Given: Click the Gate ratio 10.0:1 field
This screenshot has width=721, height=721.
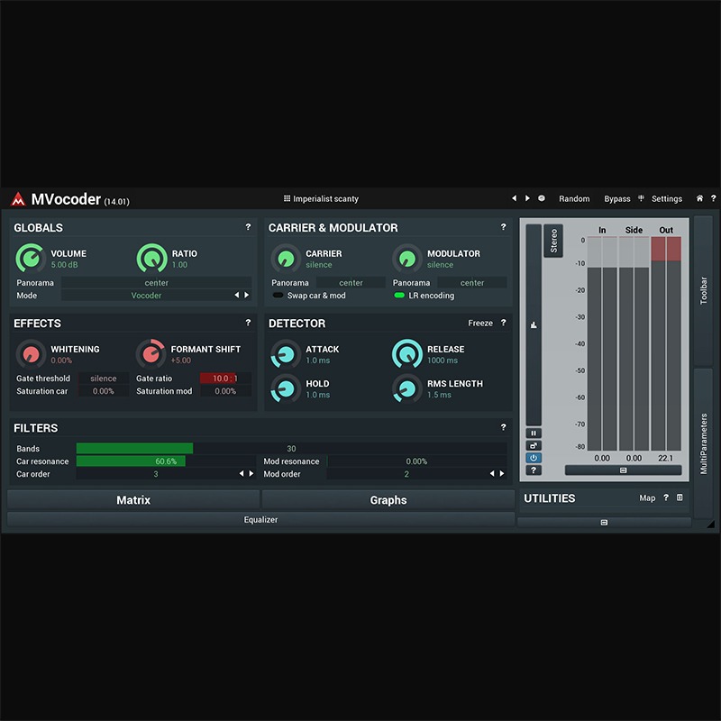Looking at the screenshot, I should click(225, 378).
